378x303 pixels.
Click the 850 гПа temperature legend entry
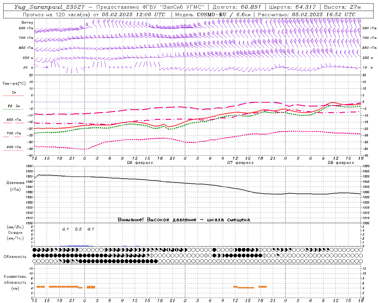14,120
